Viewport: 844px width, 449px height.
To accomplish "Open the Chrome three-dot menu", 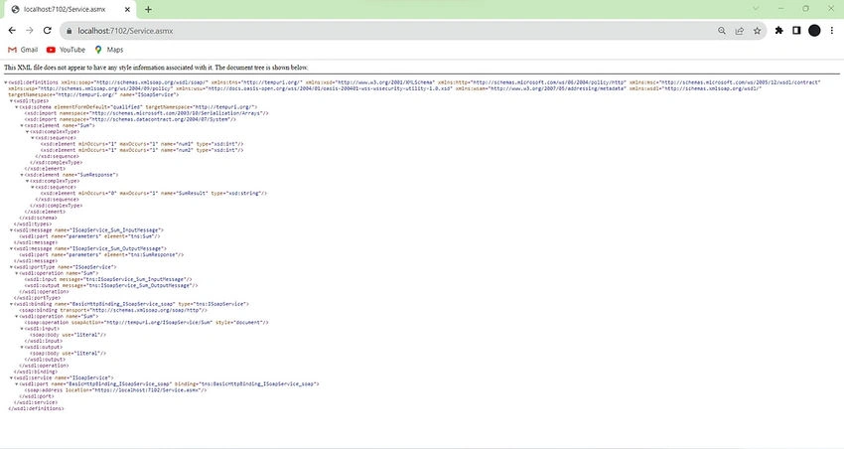I will [x=832, y=31].
